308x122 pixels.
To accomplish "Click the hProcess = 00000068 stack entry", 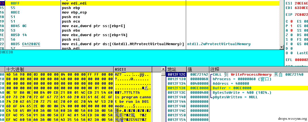I will [242, 79].
